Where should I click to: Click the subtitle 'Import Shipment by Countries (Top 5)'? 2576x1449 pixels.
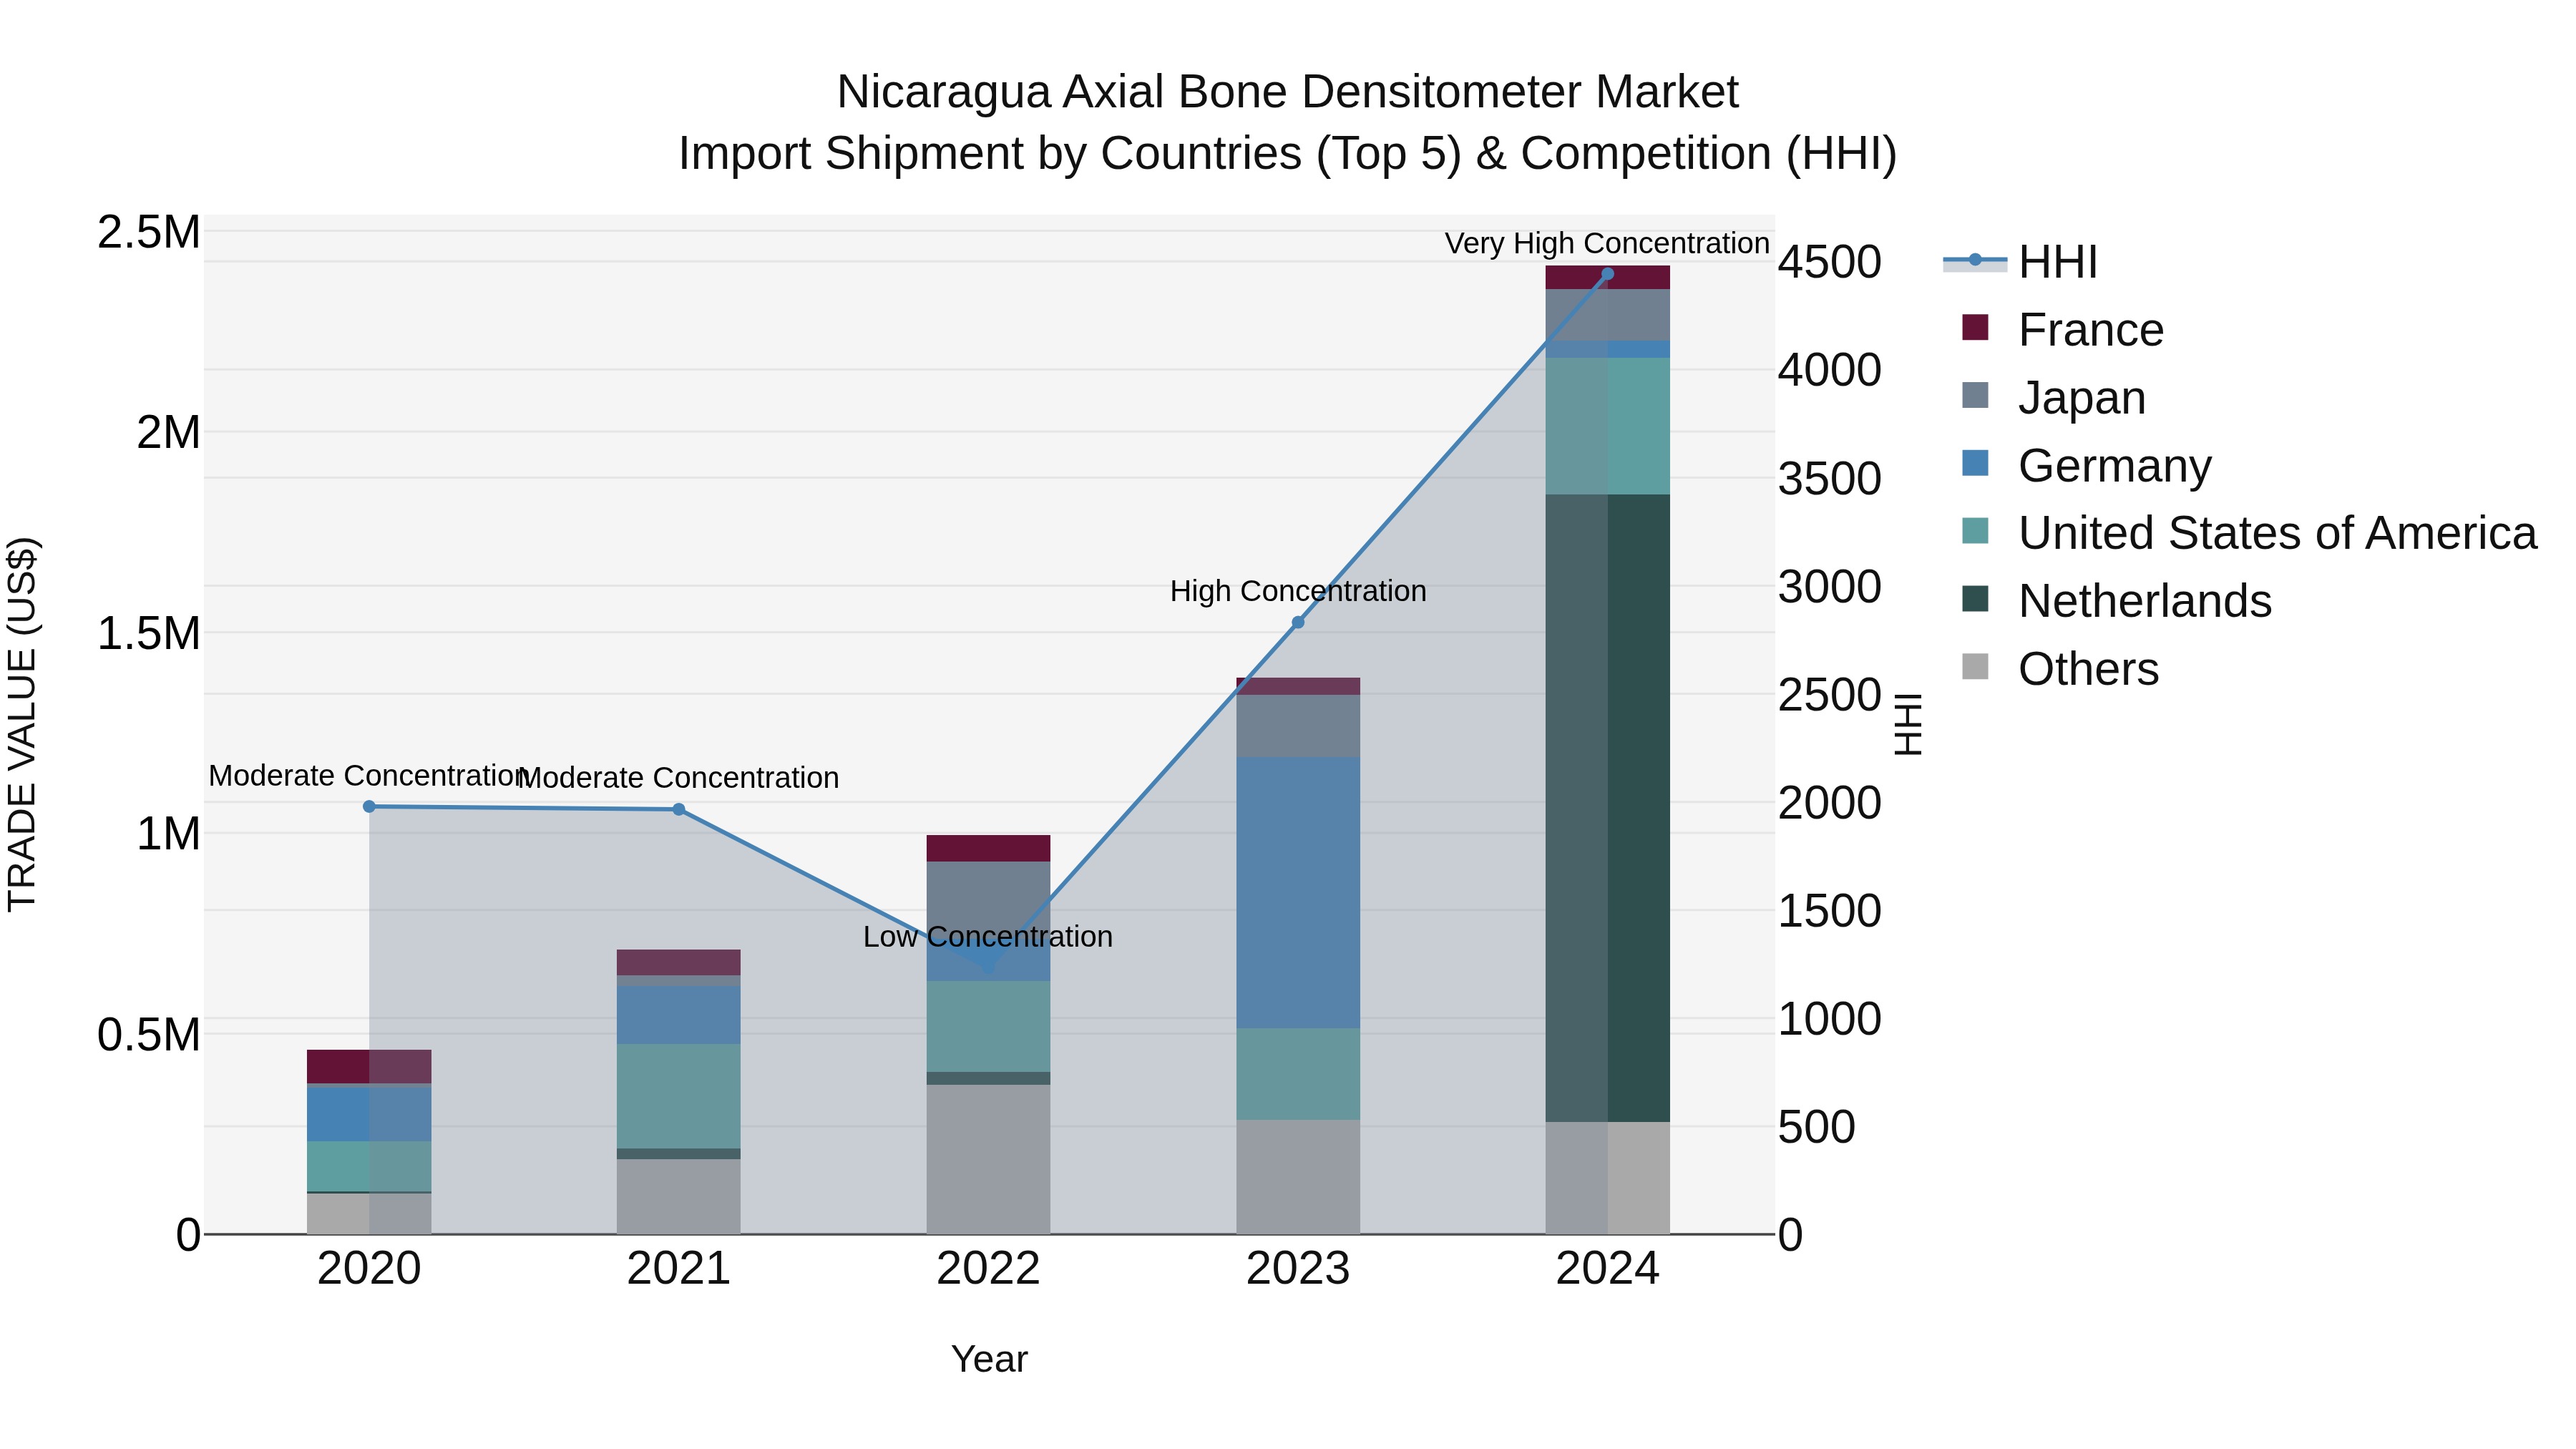click(x=1069, y=154)
